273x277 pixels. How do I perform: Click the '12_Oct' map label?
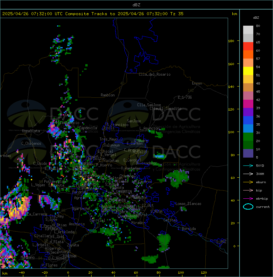[x=148, y=205]
